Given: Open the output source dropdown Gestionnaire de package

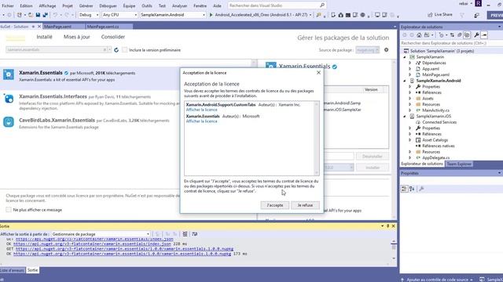Looking at the screenshot, I should 101,234.
